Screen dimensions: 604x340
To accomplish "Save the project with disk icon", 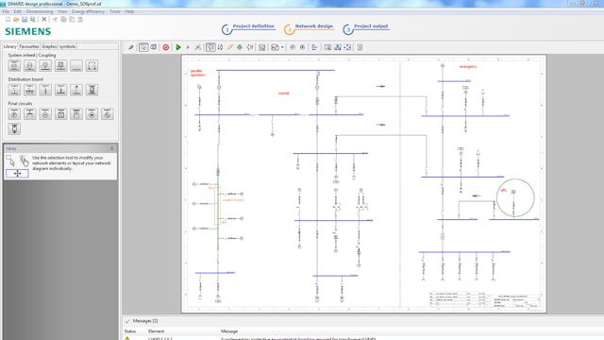I will (x=25, y=19).
